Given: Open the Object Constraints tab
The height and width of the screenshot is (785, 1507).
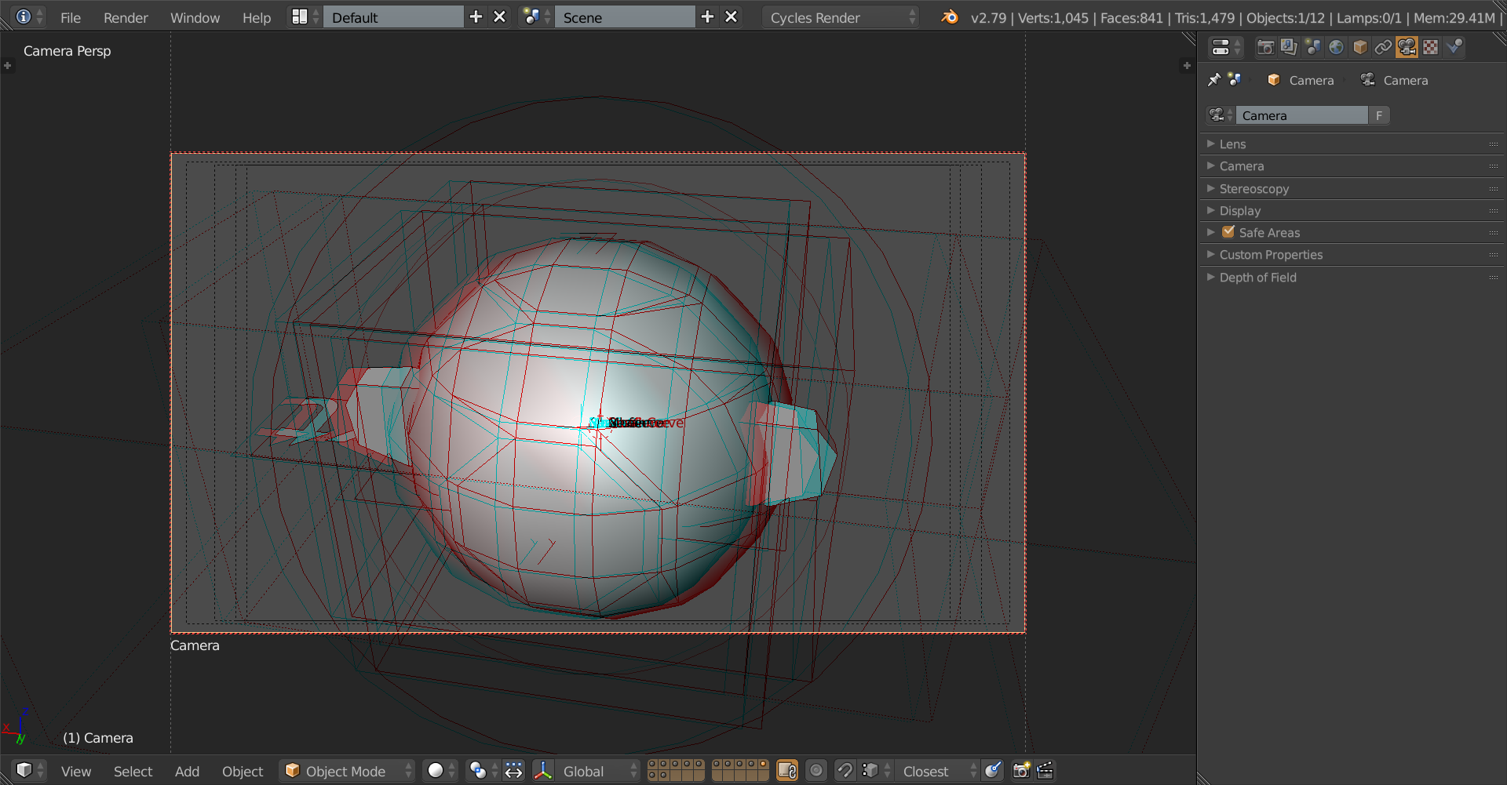Looking at the screenshot, I should click(x=1383, y=47).
